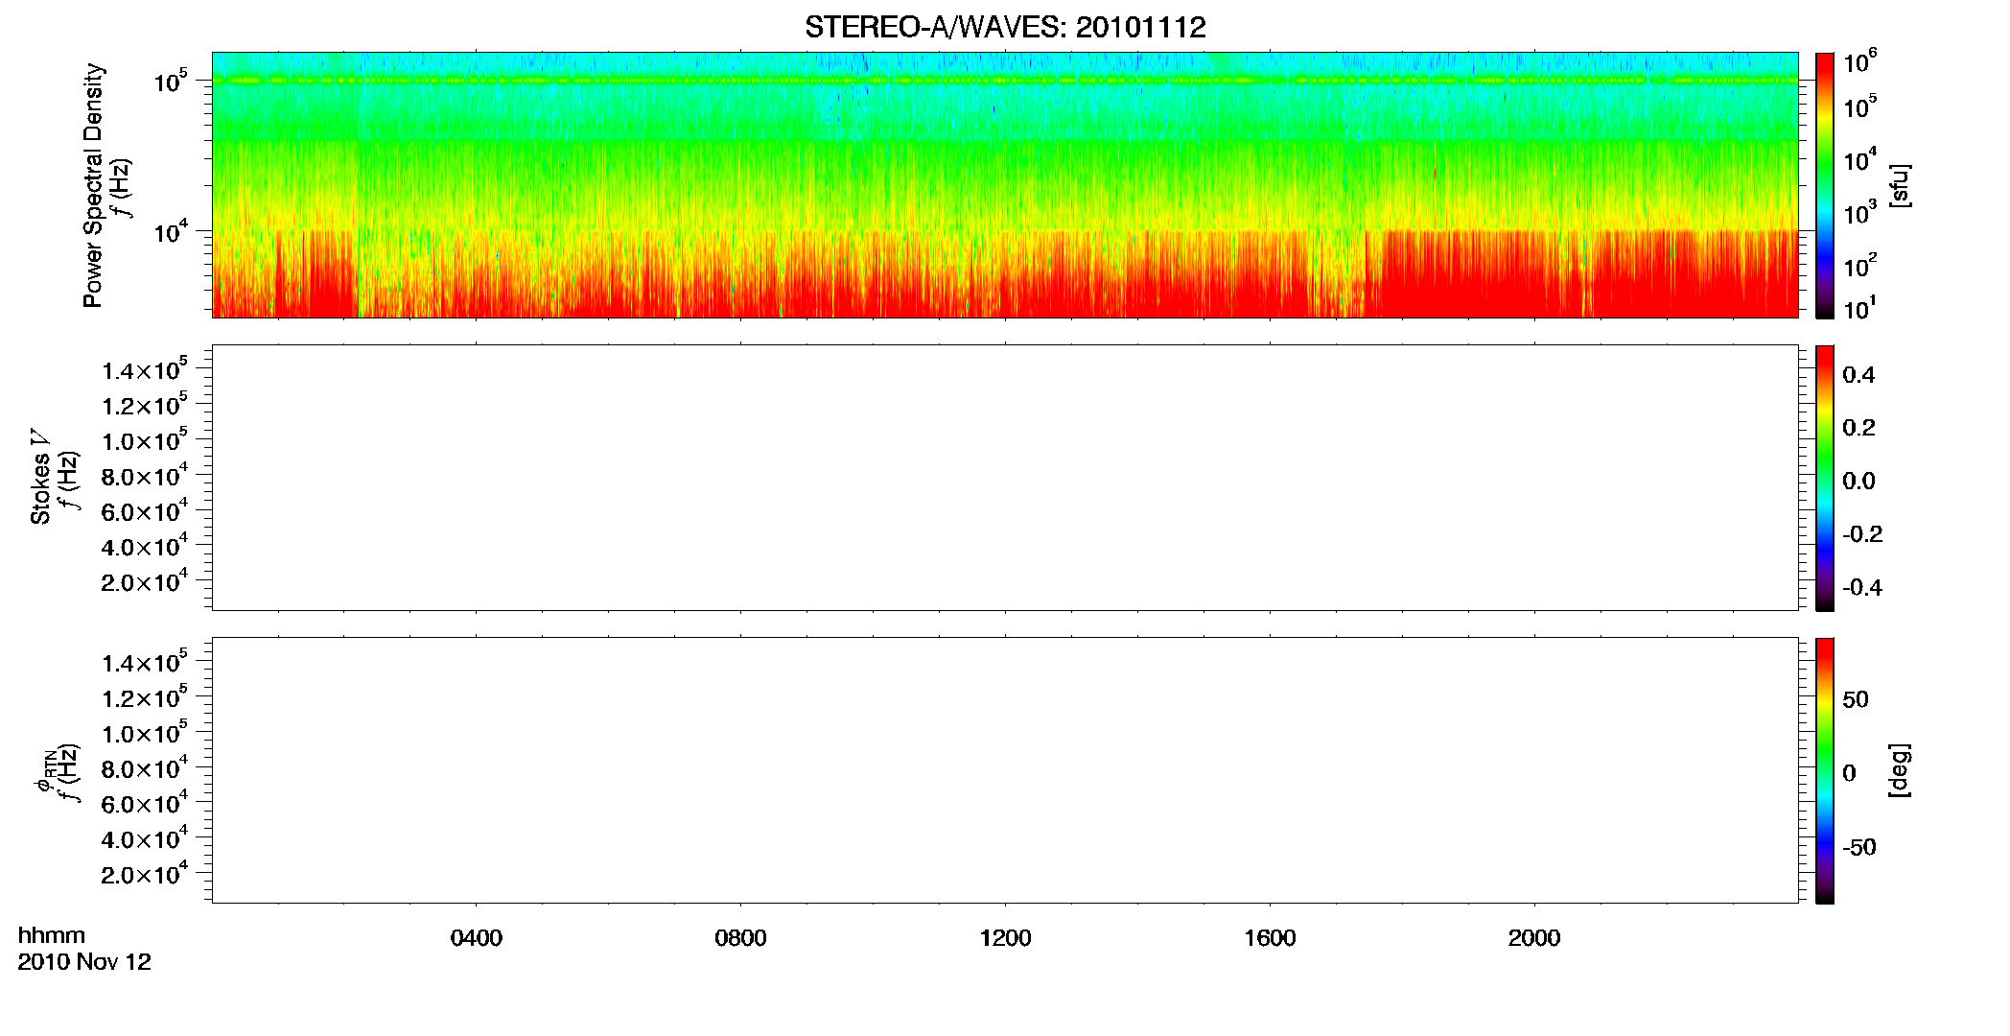Click the 0.4 label on Stokes color bar
This screenshot has height=1036, width=2010.
click(x=1858, y=375)
